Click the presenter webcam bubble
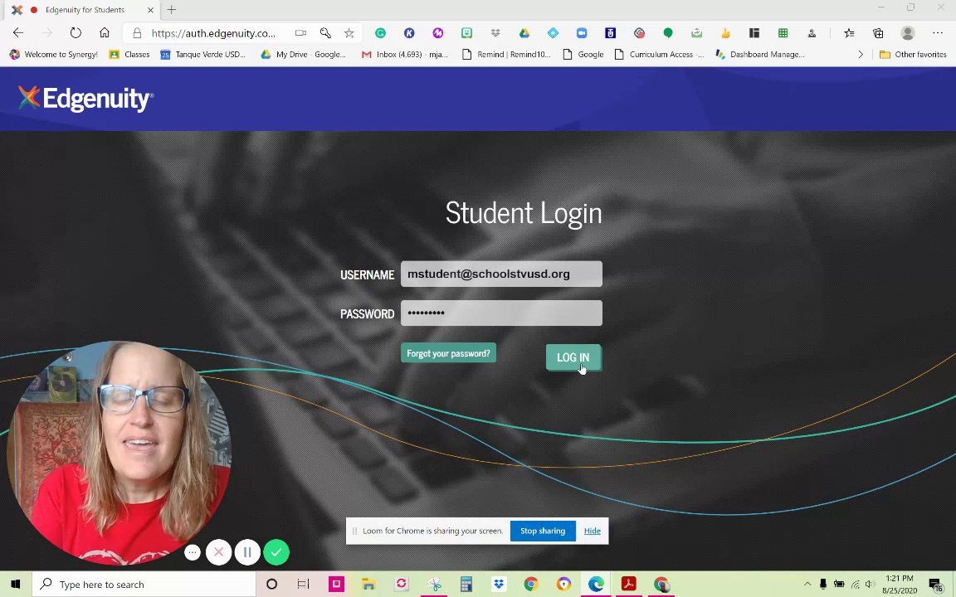Viewport: 956px width, 597px height. pyautogui.click(x=119, y=453)
